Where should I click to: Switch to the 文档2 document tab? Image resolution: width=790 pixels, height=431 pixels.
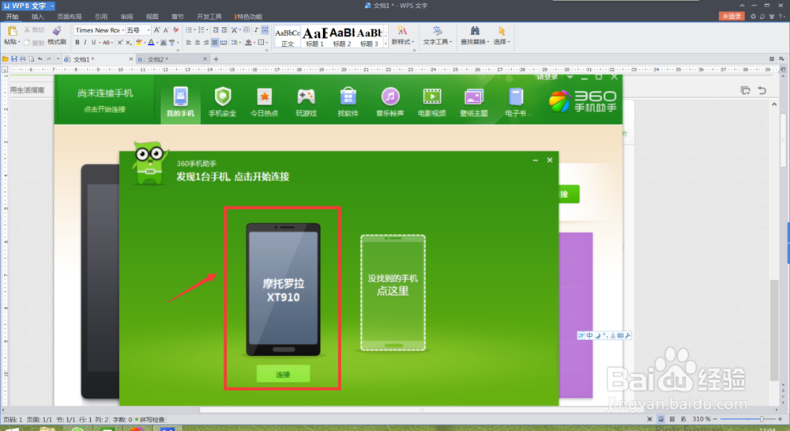coord(172,59)
